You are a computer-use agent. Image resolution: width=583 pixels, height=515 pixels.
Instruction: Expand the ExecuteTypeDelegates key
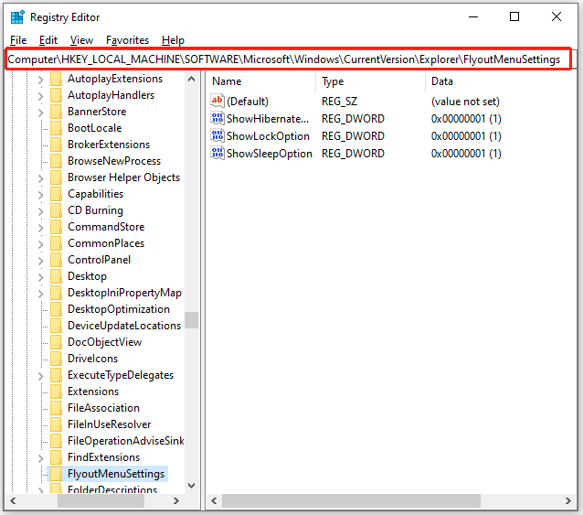[x=40, y=376]
